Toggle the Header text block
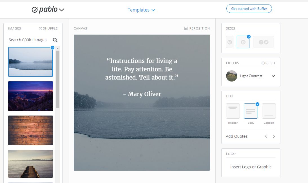Viewport: 308px width, 183px height. (x=233, y=111)
